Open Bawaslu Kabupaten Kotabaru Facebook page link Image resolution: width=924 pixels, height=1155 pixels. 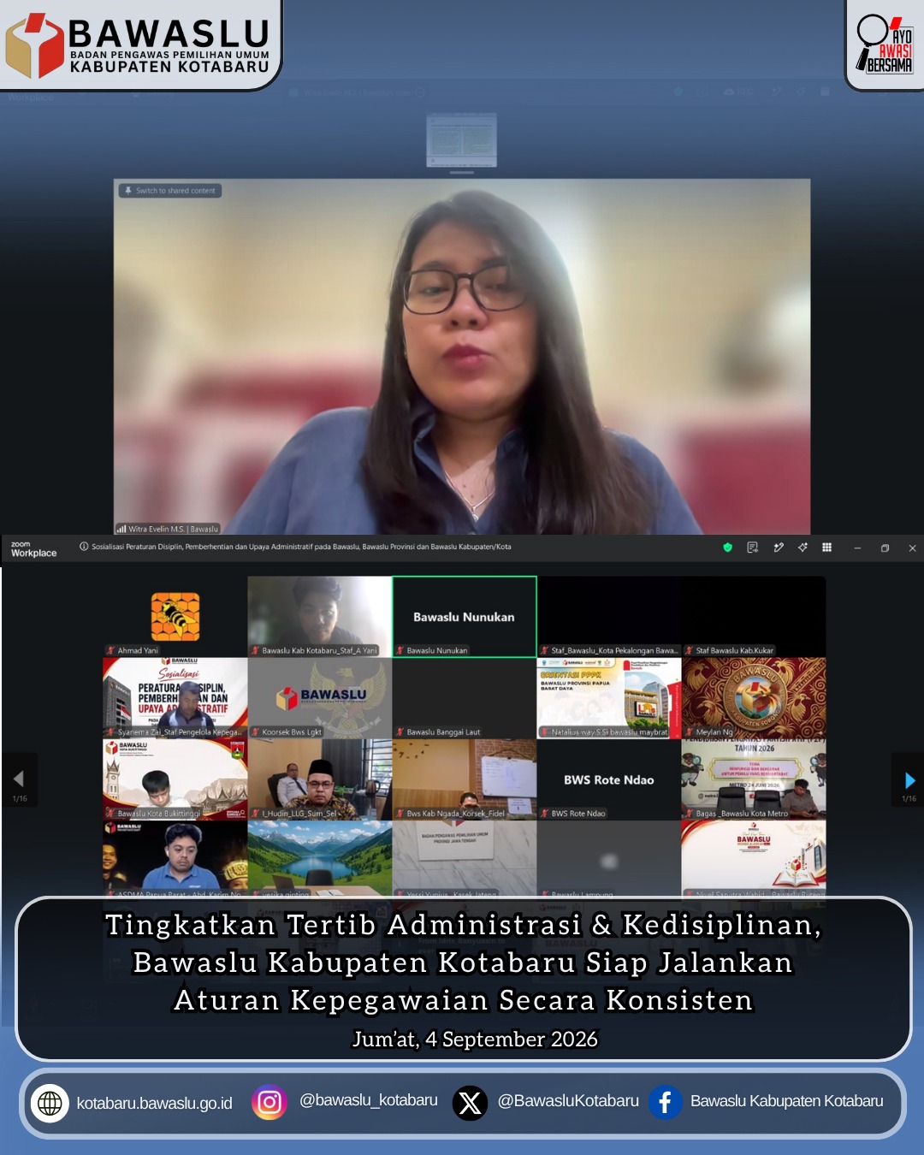click(x=786, y=1101)
